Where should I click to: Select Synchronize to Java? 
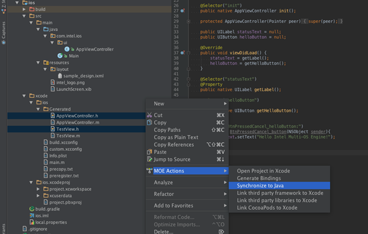(279, 186)
